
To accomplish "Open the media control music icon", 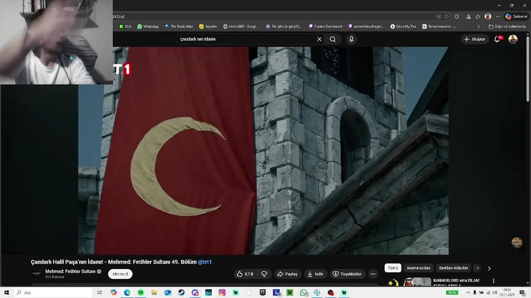I will 468,17.
